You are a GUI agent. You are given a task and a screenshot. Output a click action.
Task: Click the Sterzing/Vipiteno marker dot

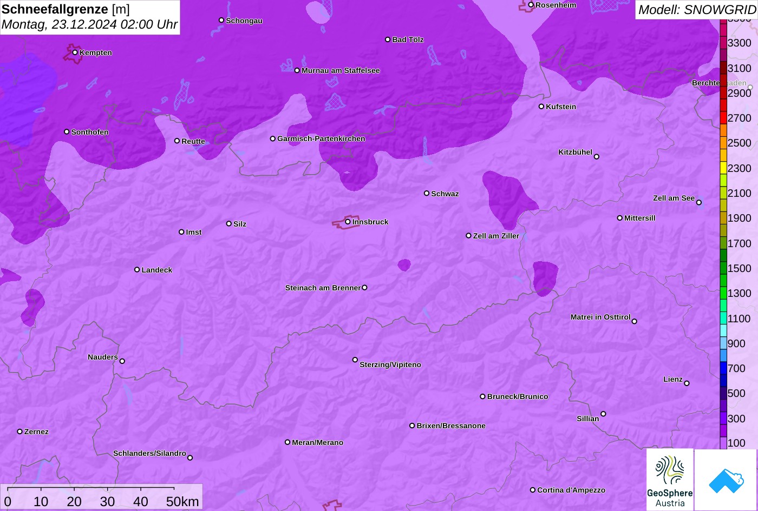[355, 360]
